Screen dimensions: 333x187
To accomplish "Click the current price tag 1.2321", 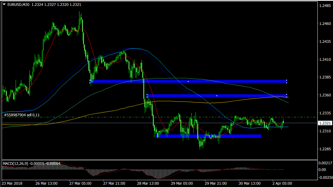I will [325, 123].
